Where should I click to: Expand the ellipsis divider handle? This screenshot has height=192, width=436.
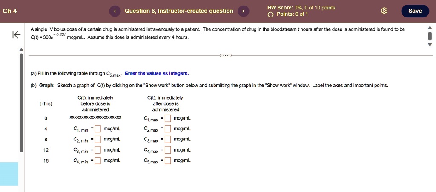[226, 55]
